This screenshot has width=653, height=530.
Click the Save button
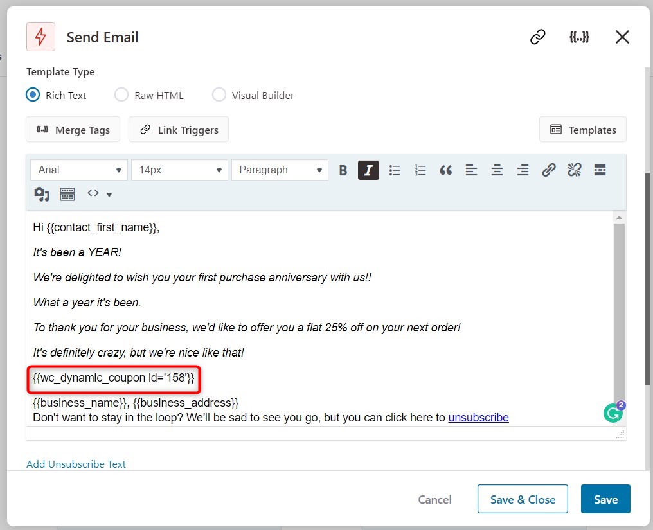[605, 499]
